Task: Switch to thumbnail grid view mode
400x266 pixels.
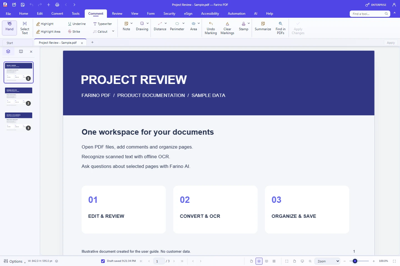Action: 274,261
